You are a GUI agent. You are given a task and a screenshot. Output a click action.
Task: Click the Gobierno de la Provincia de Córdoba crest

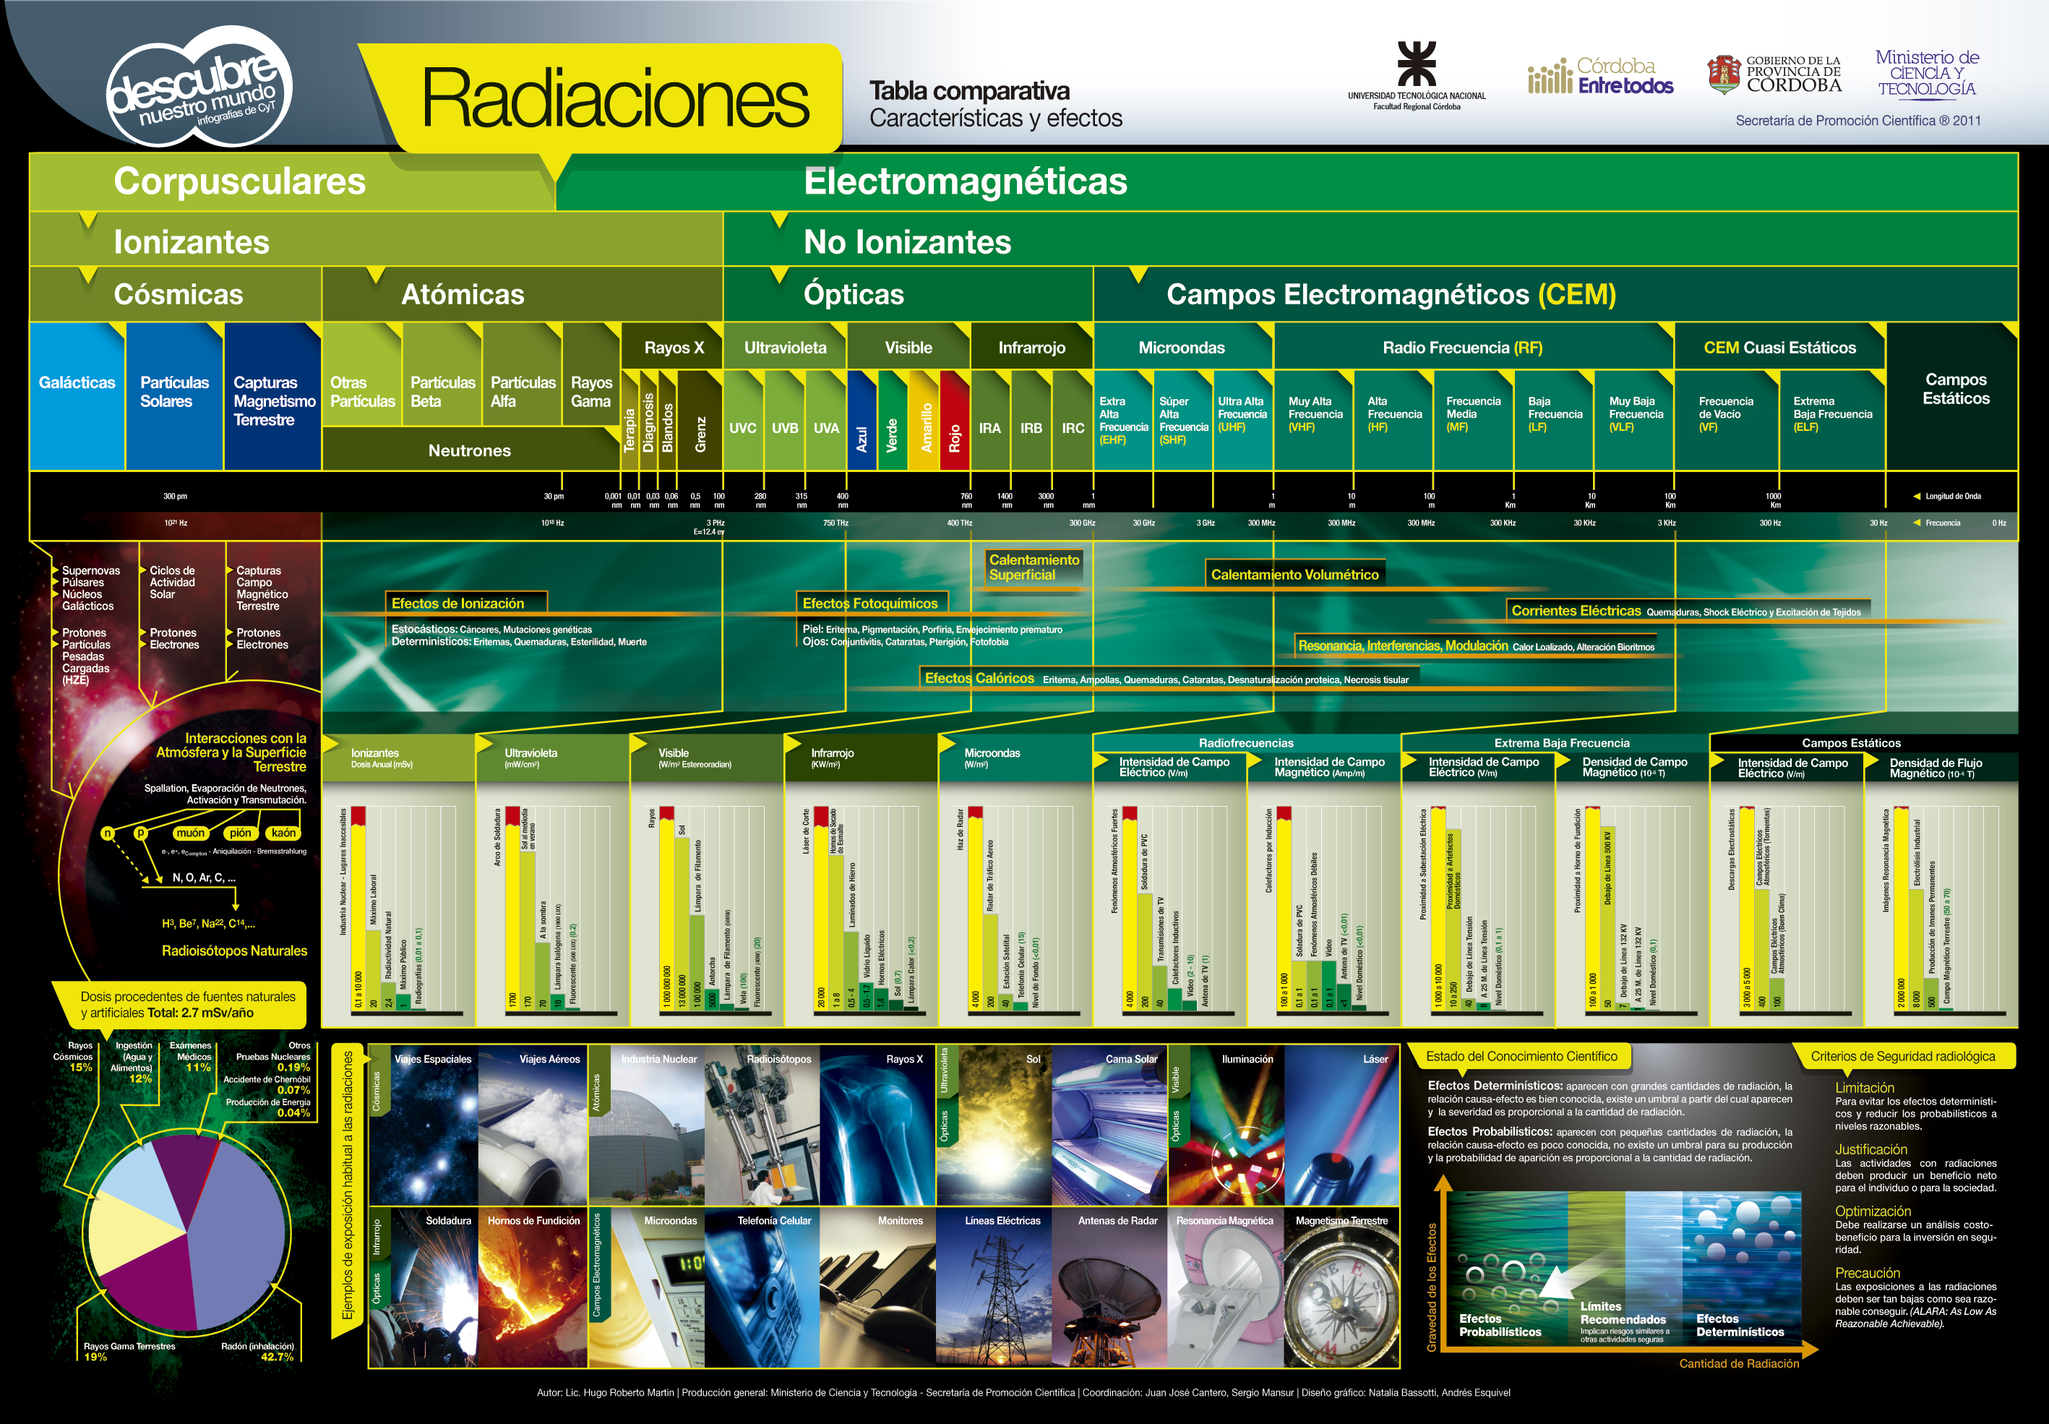click(1724, 75)
